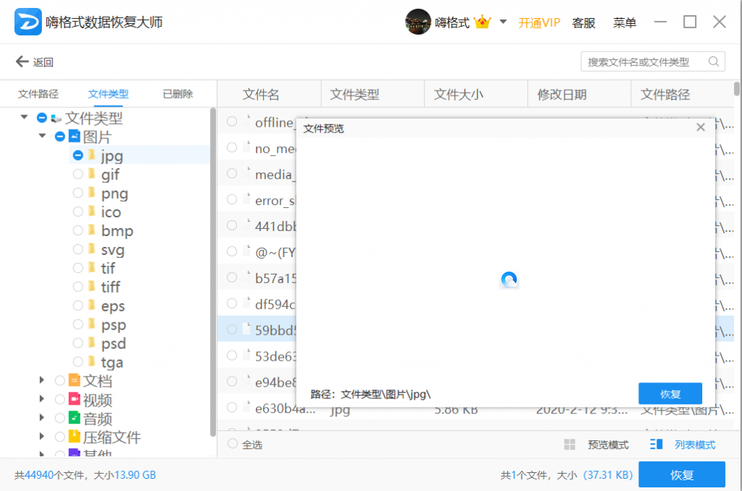The height and width of the screenshot is (491, 742).
Task: Click the file list vertical scrollbar
Action: [737, 89]
